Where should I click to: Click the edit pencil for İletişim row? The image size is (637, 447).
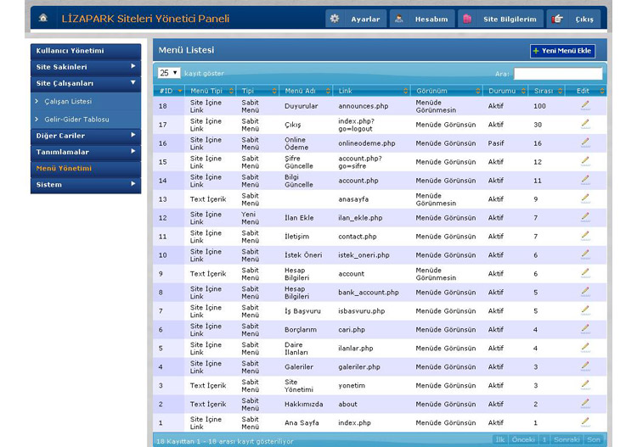pos(584,235)
